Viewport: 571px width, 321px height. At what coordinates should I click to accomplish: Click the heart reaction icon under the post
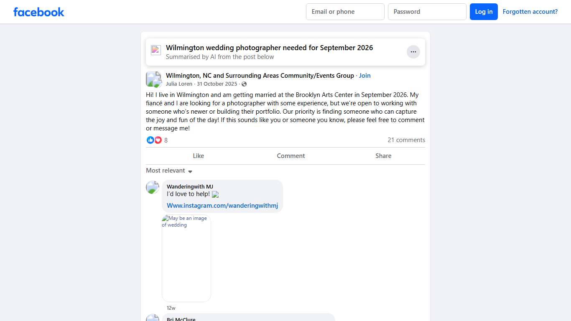pos(158,140)
